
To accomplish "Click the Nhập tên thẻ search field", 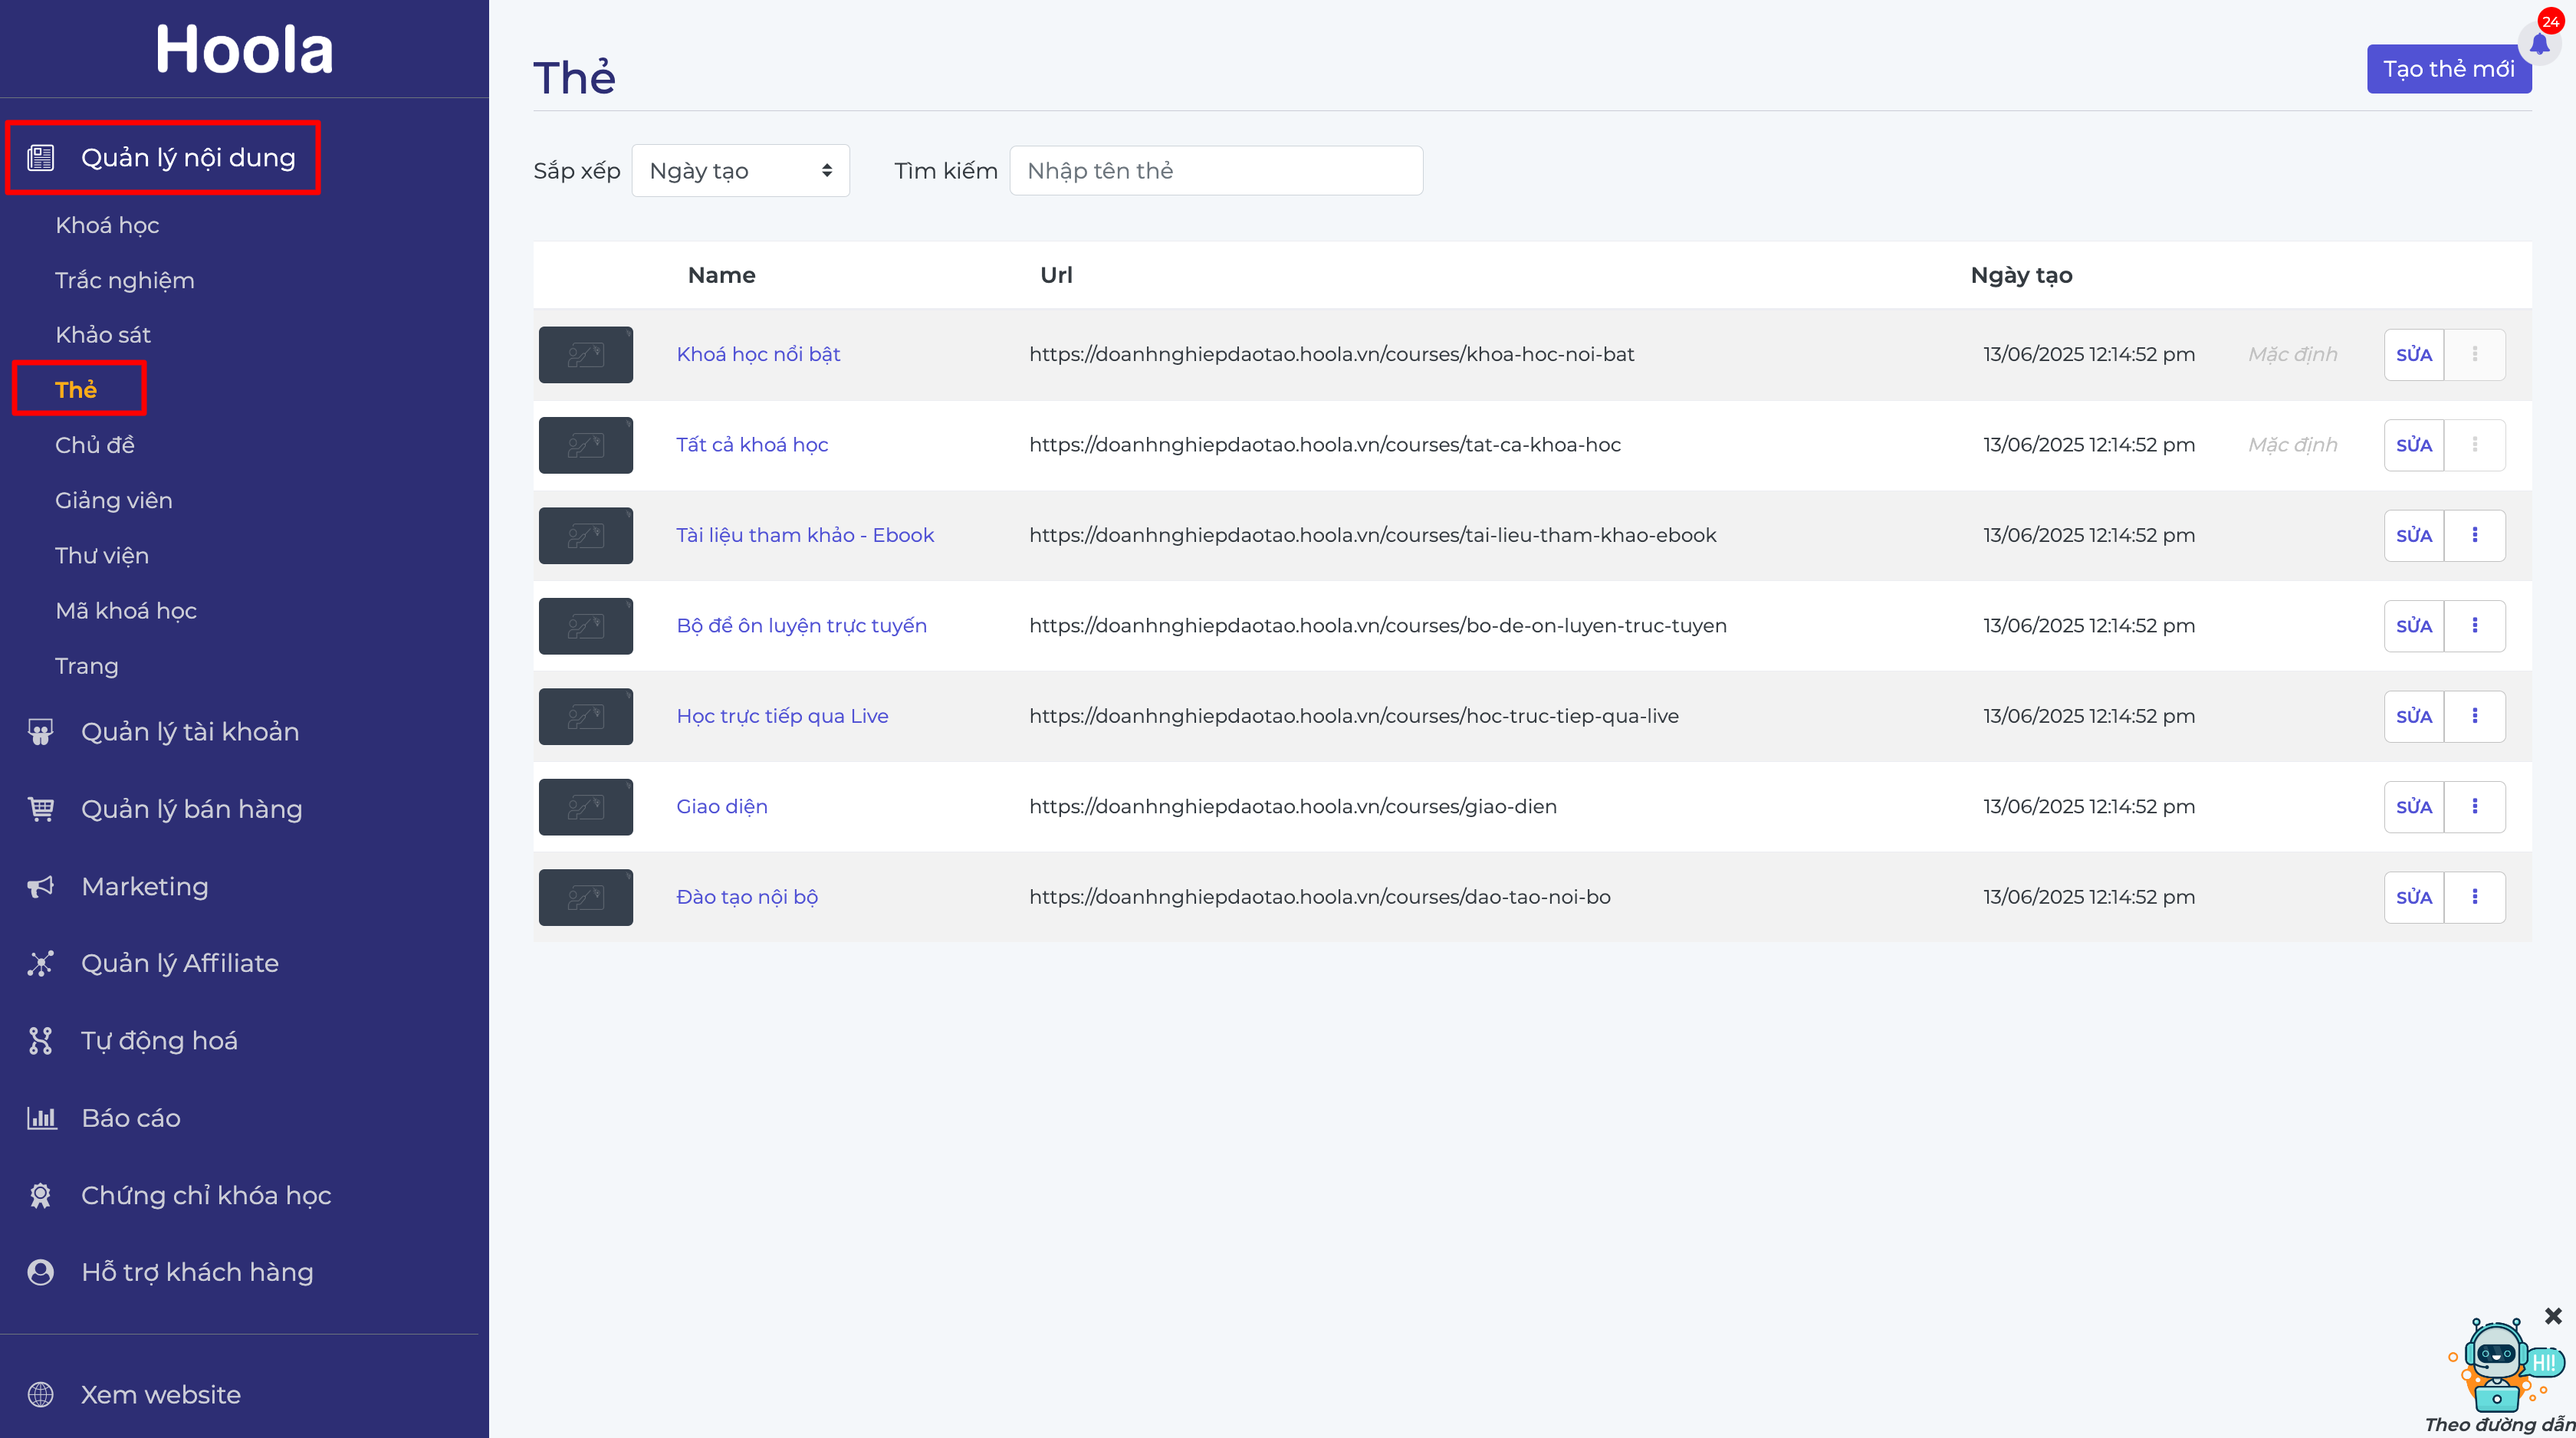I will coord(1216,171).
